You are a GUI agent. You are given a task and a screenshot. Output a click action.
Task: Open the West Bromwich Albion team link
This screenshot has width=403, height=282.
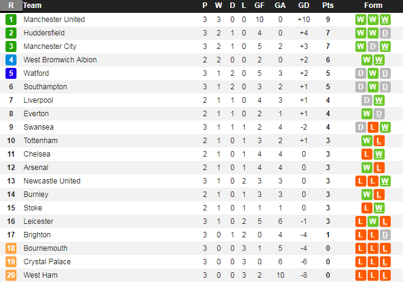[x=60, y=60]
